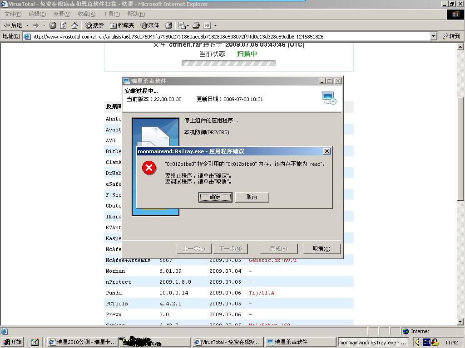Click the Internet zone status indicator

[x=416, y=331]
